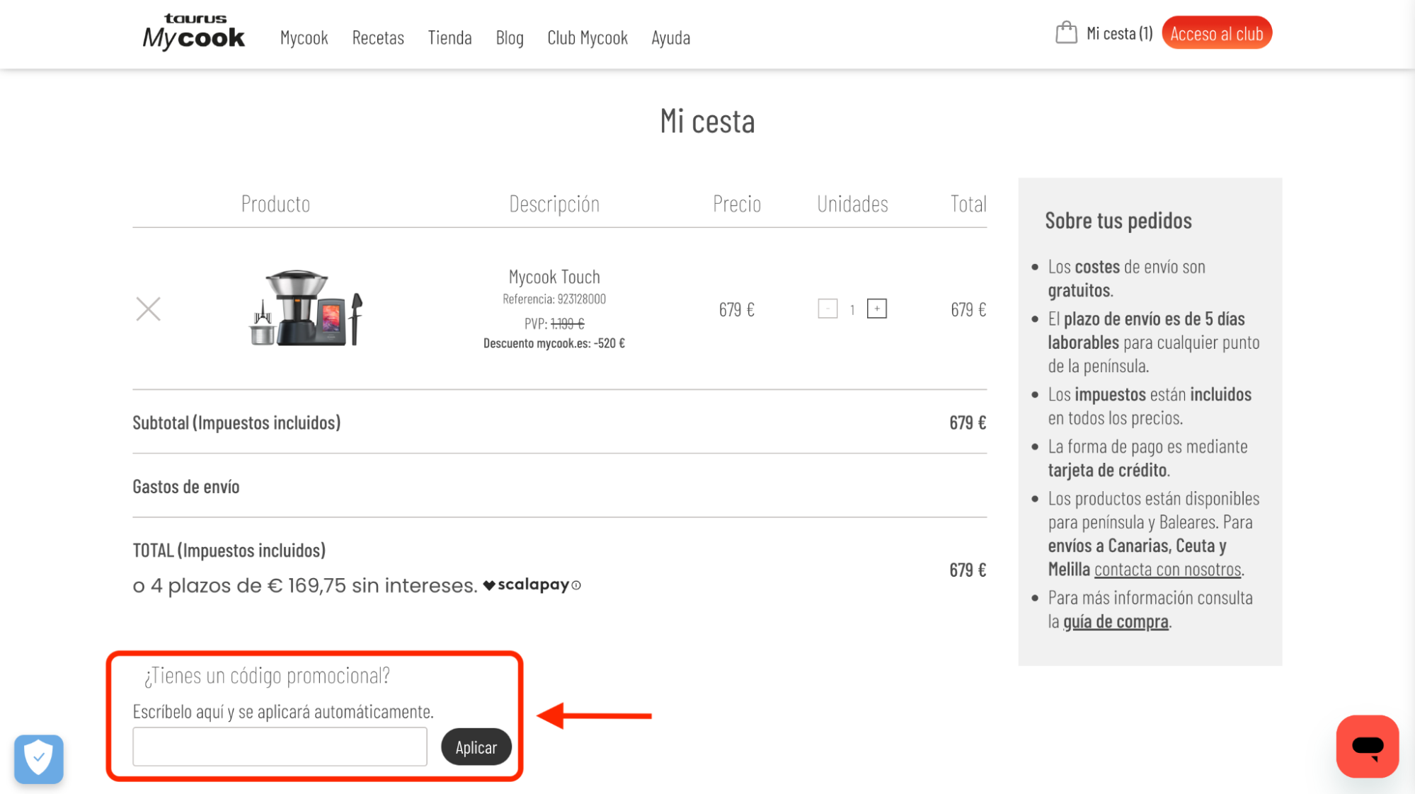Click the Gastos de envío label

[x=186, y=487]
